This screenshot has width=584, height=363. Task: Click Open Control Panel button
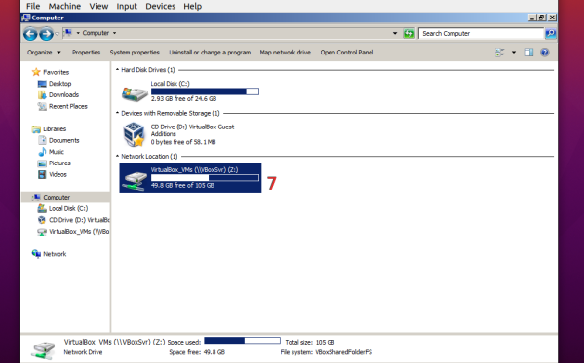pos(347,53)
